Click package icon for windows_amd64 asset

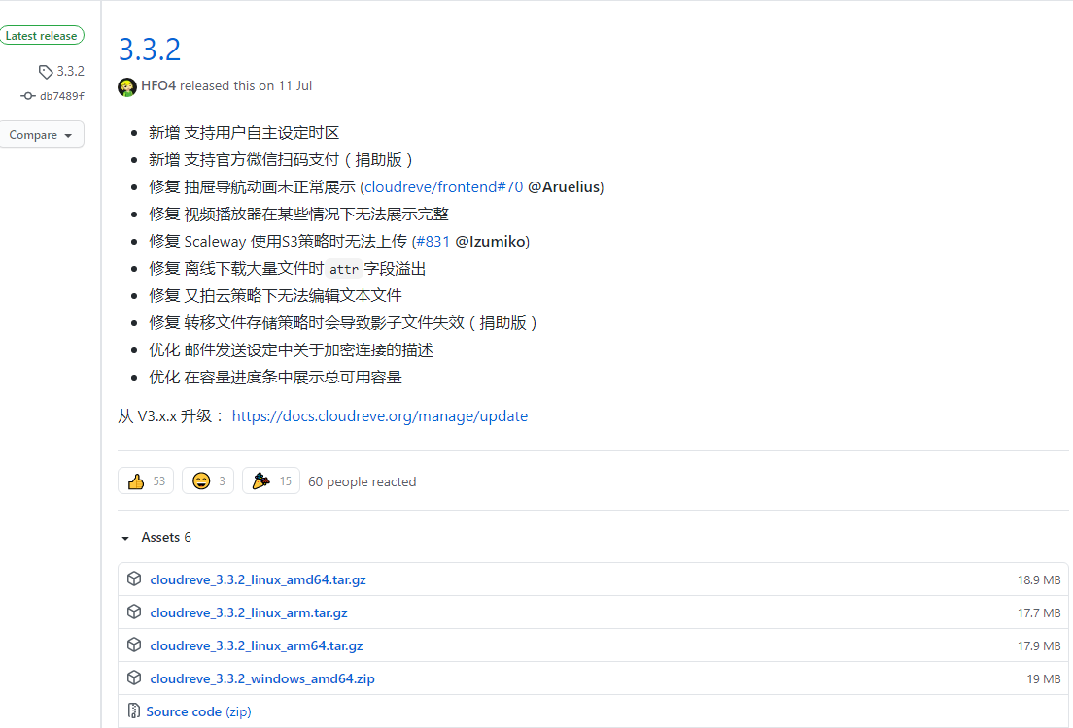coord(134,678)
